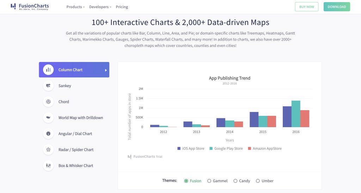Click the 2014 iOS App Store bar

pyautogui.click(x=221, y=123)
